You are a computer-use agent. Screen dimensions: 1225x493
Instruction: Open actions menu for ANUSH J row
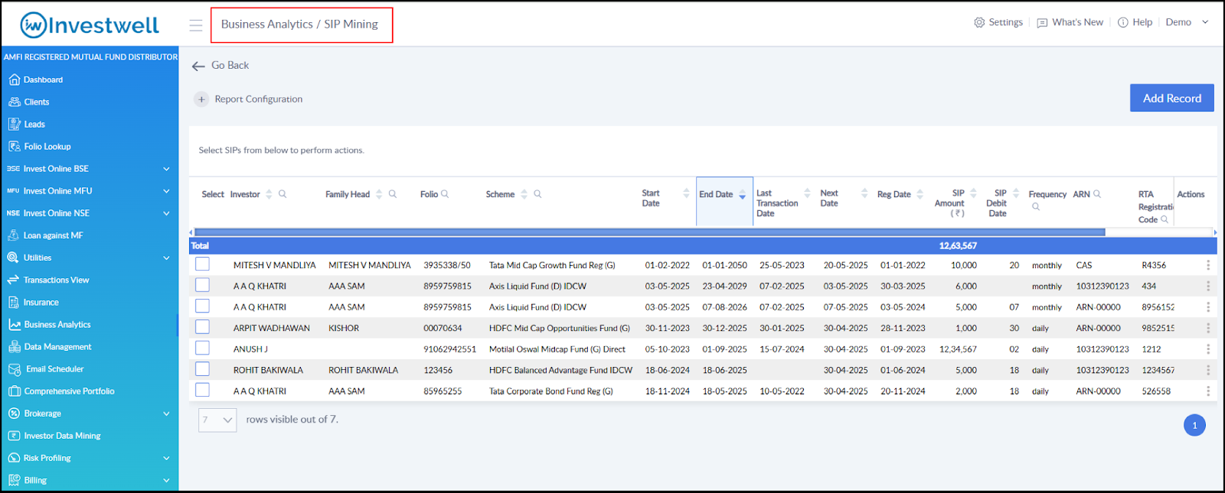(1208, 349)
